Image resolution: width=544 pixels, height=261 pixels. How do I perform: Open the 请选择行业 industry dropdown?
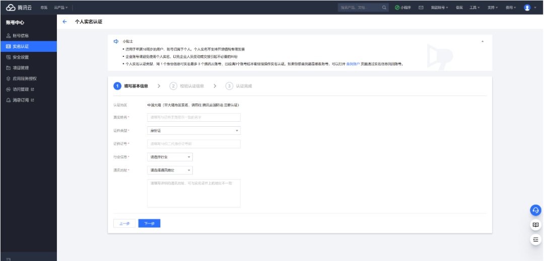pyautogui.click(x=170, y=157)
